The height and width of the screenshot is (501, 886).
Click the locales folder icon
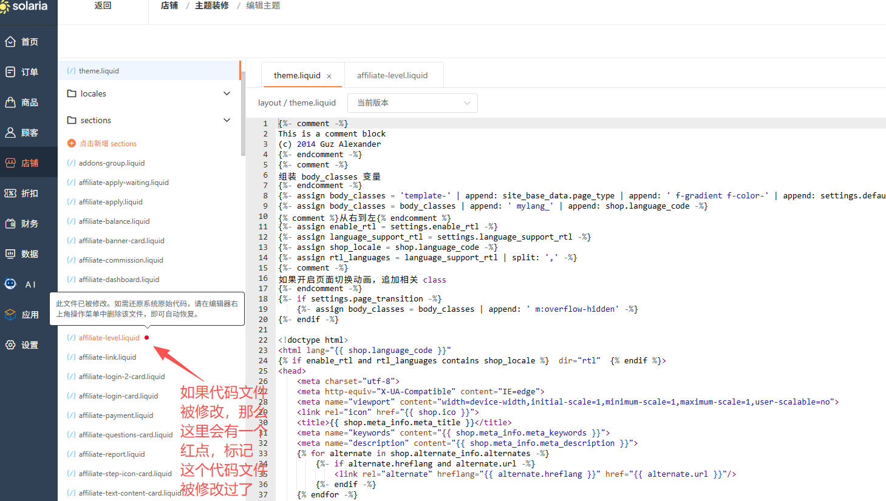[x=72, y=93]
